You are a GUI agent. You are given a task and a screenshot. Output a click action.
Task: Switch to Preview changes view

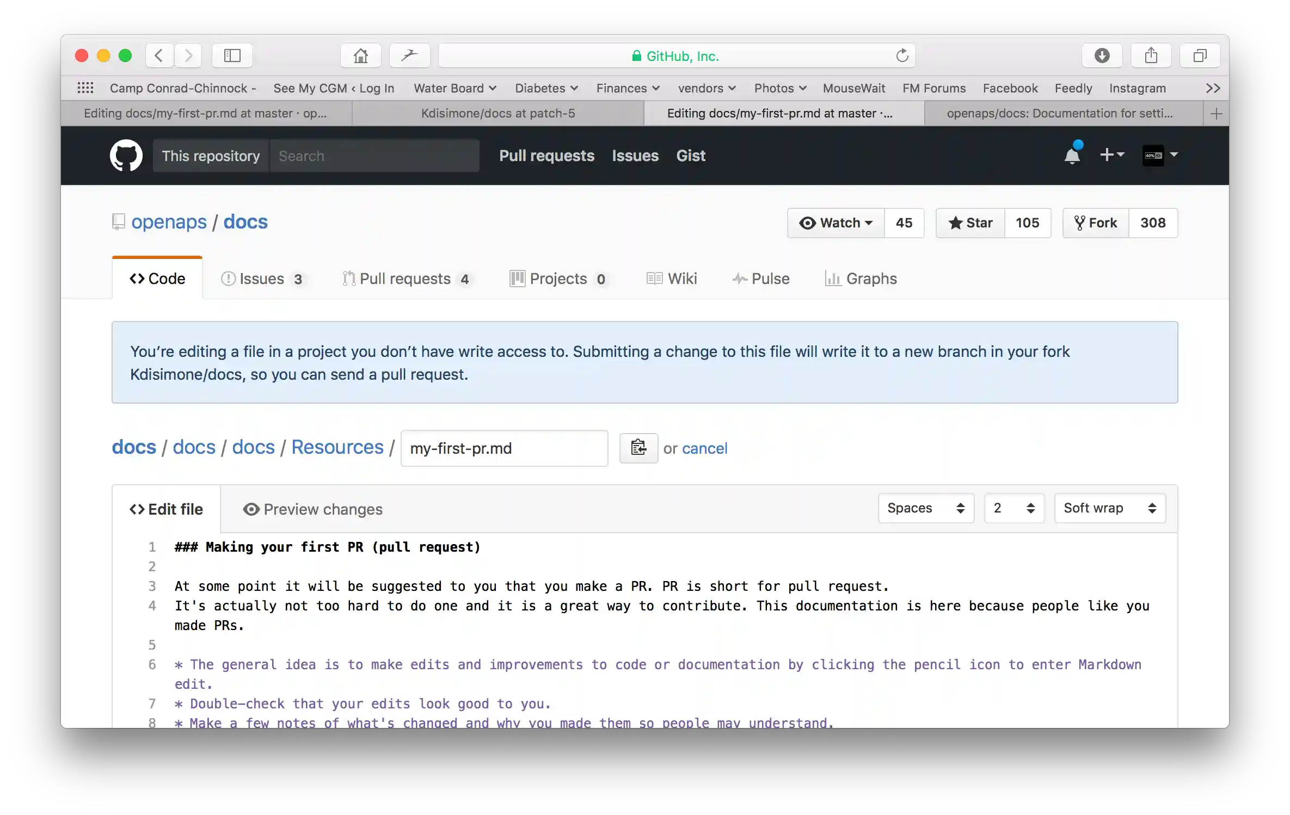(x=313, y=509)
